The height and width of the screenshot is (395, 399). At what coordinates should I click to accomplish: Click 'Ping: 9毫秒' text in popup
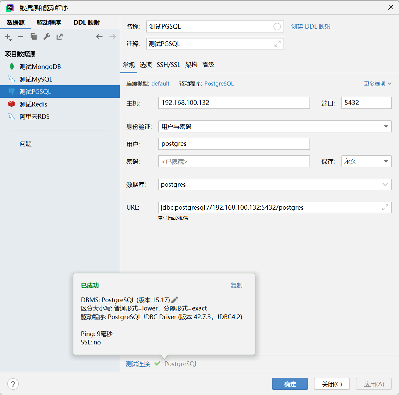[97, 334]
